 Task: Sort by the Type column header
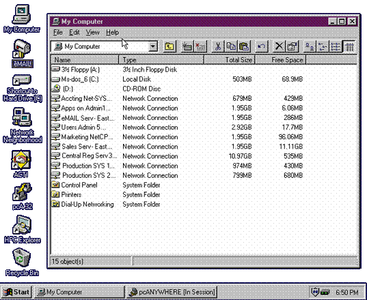(x=161, y=60)
